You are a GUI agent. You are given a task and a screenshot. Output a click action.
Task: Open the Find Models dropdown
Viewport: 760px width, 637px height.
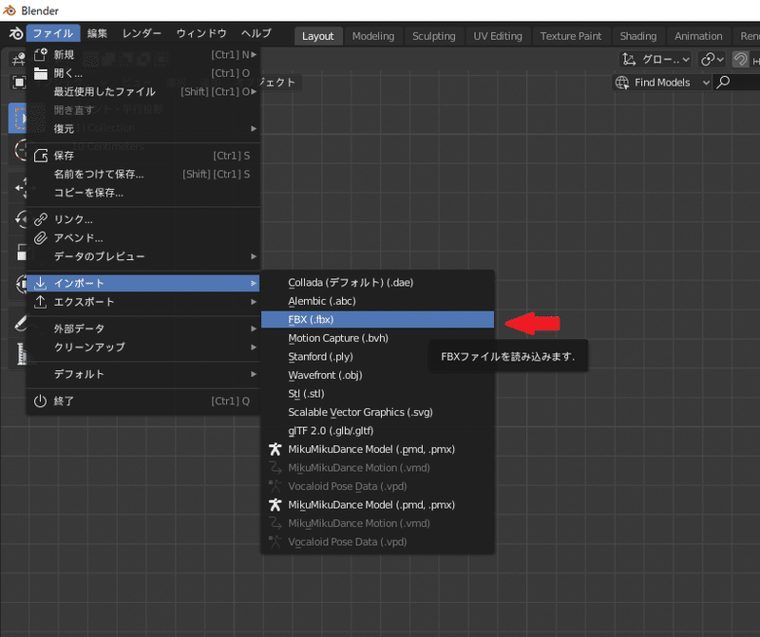click(x=662, y=83)
